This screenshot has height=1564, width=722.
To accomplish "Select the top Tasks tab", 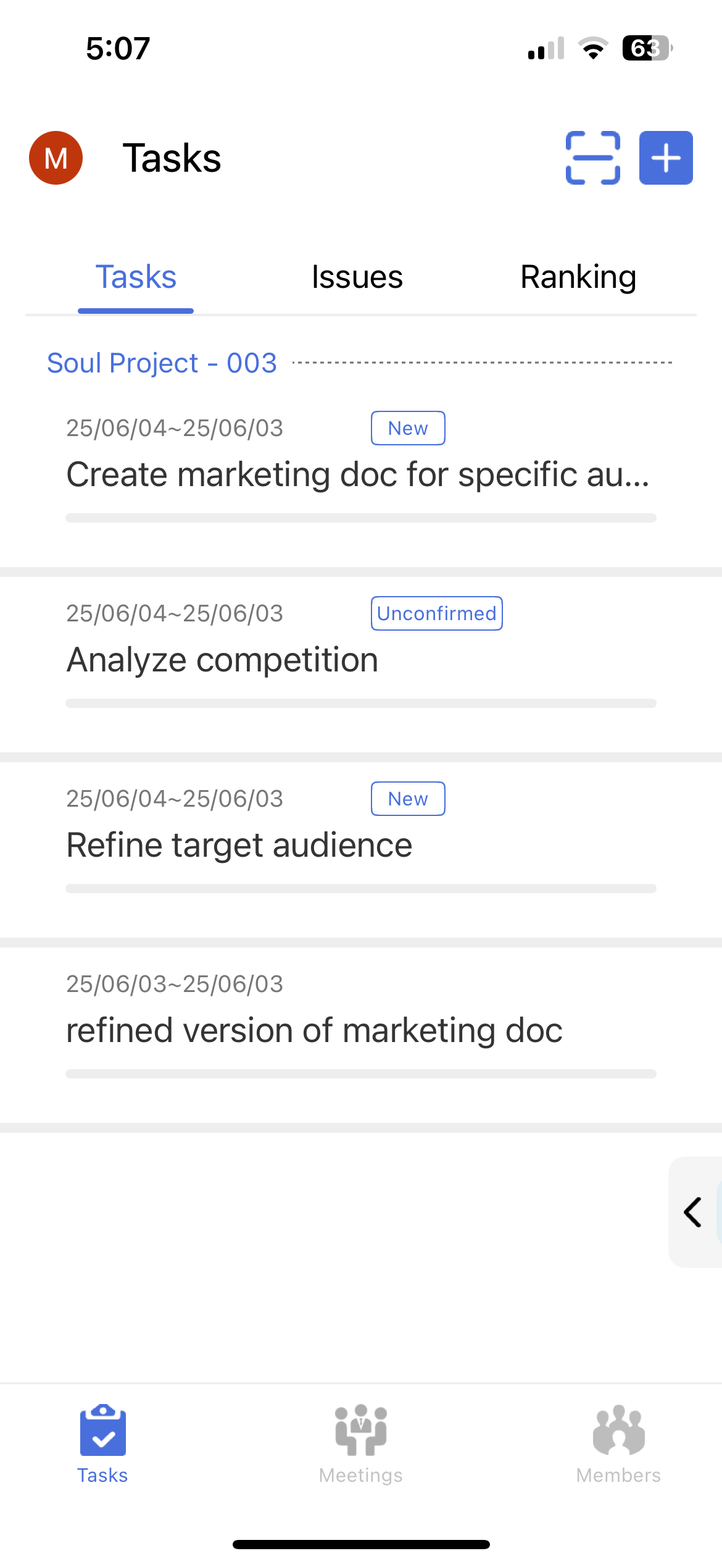I will click(136, 277).
